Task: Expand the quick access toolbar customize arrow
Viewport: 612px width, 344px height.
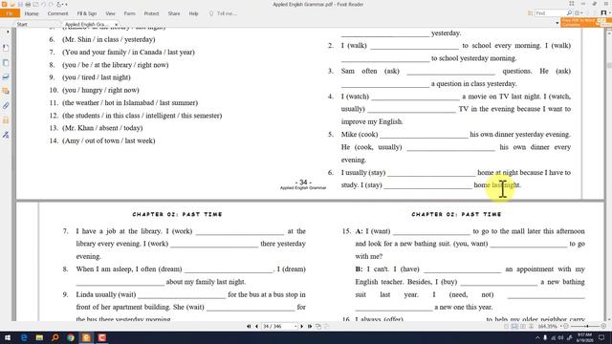Action: 66,4
